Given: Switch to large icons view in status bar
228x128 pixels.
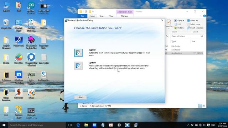Looking at the screenshot, I should [x=204, y=106].
